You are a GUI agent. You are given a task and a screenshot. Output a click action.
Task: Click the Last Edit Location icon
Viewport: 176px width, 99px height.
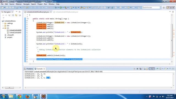tap(126, 7)
